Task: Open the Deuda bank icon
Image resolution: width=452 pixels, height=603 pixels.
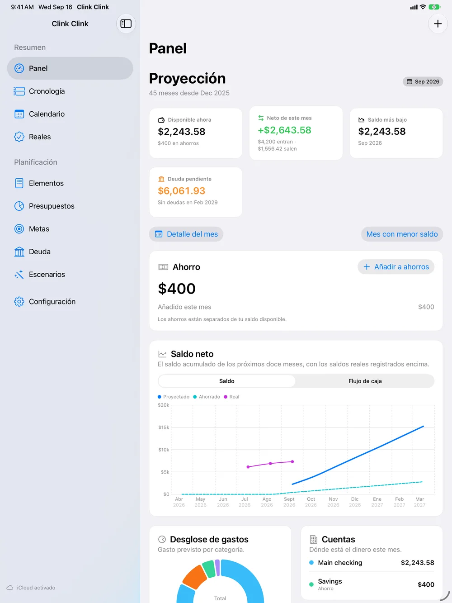Action: pyautogui.click(x=19, y=252)
